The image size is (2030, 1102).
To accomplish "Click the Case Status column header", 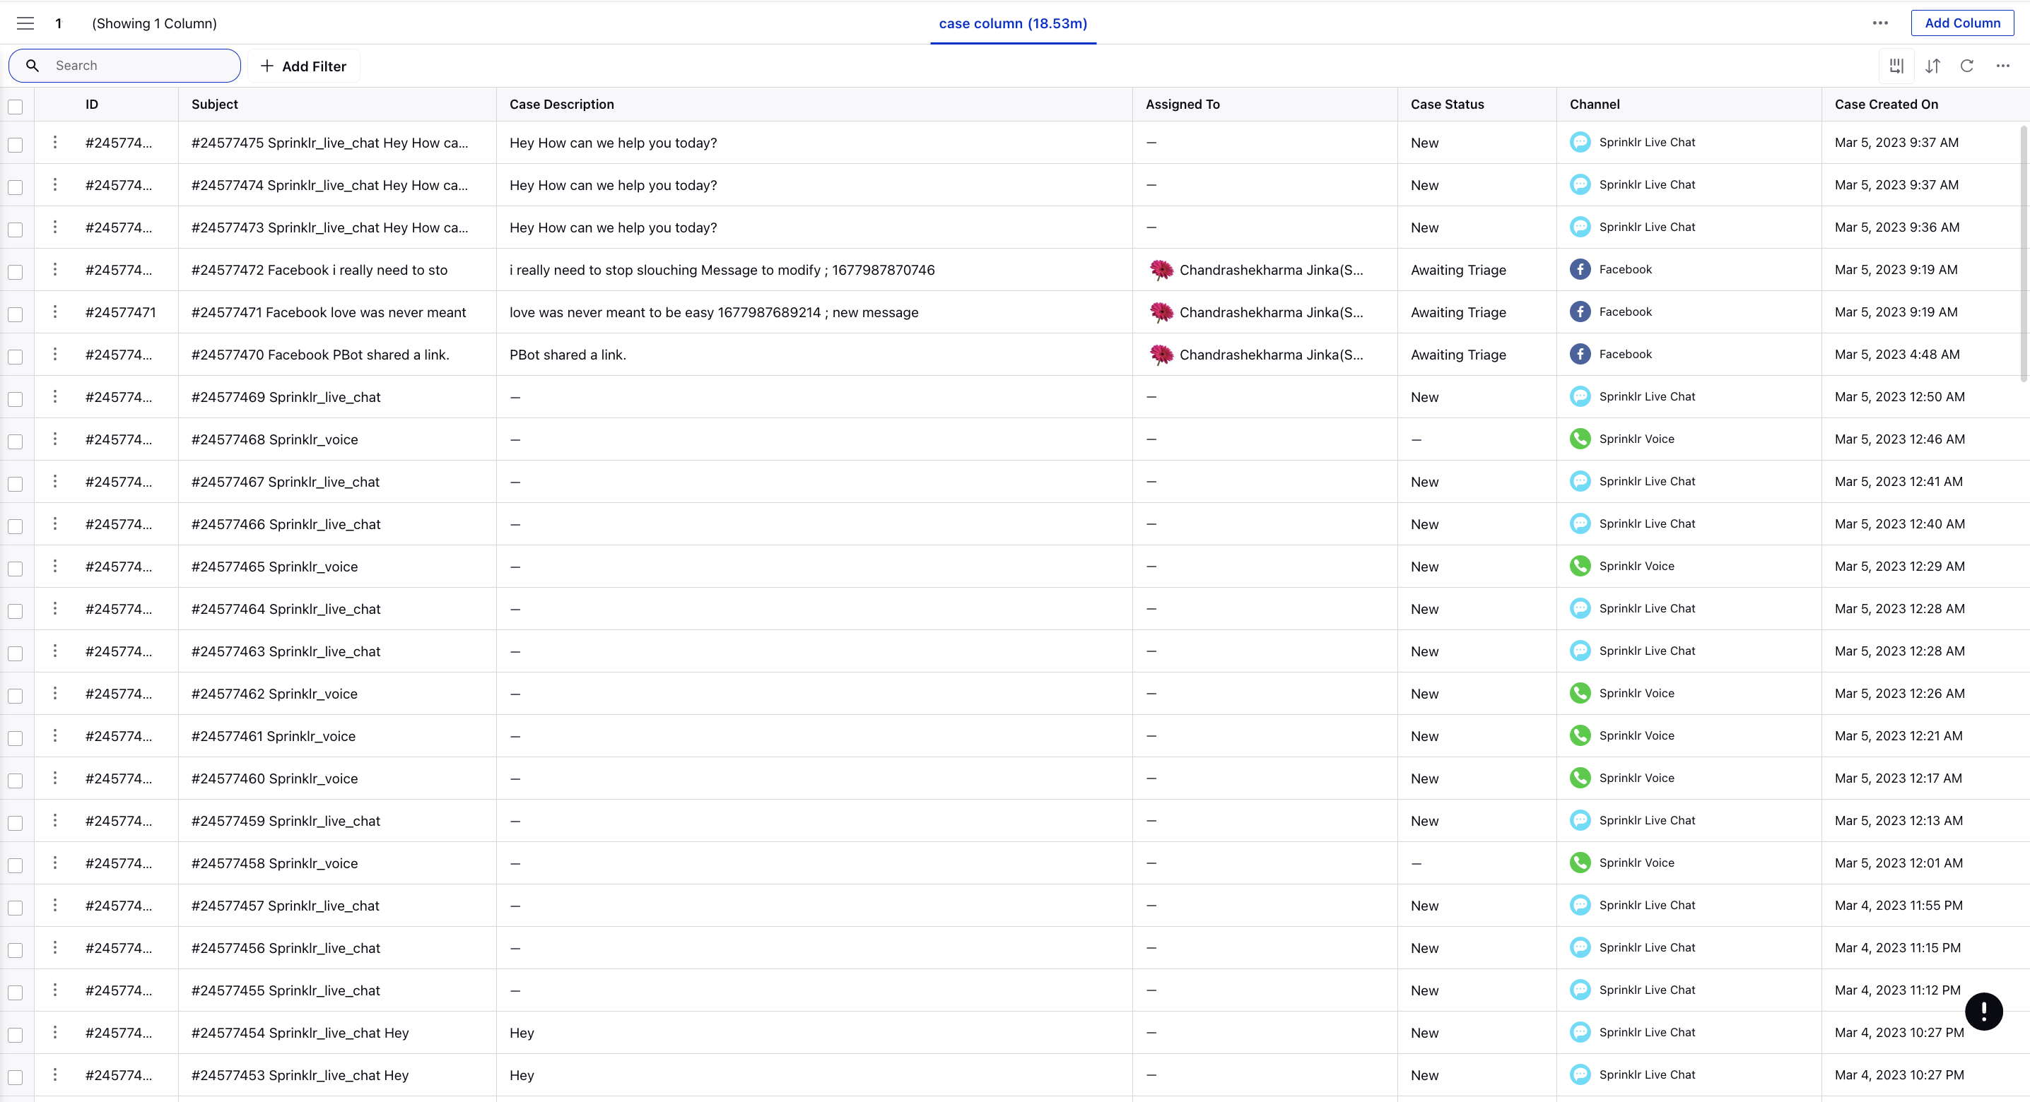I will (1447, 104).
